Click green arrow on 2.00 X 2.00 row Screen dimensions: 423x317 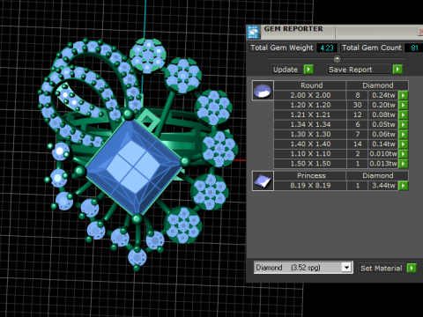403,95
